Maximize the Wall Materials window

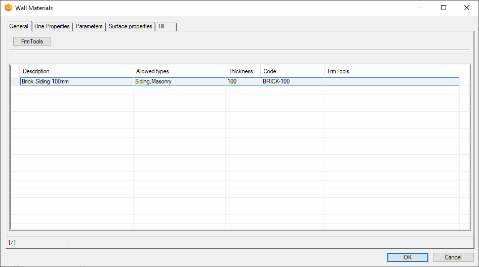[444, 8]
